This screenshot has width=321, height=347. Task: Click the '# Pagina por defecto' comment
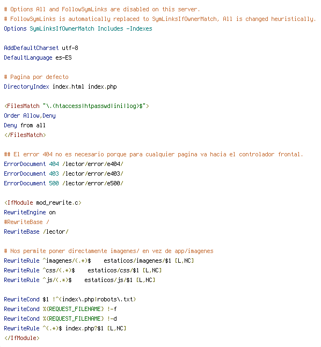coord(37,77)
